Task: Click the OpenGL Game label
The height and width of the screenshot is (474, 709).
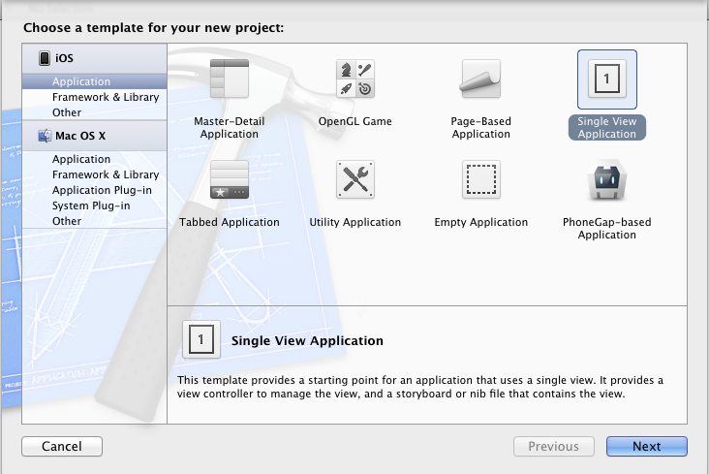Action: (354, 121)
